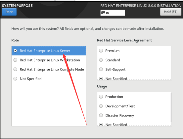Choose Development/Test usage
Screen dimensions: 183x139
click(134, 106)
